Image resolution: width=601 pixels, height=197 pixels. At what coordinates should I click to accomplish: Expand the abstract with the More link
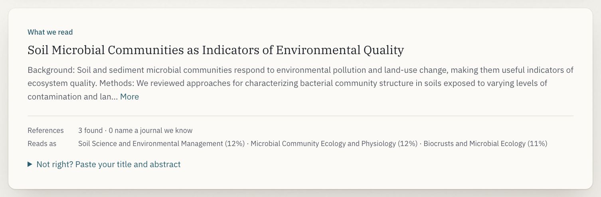[129, 97]
